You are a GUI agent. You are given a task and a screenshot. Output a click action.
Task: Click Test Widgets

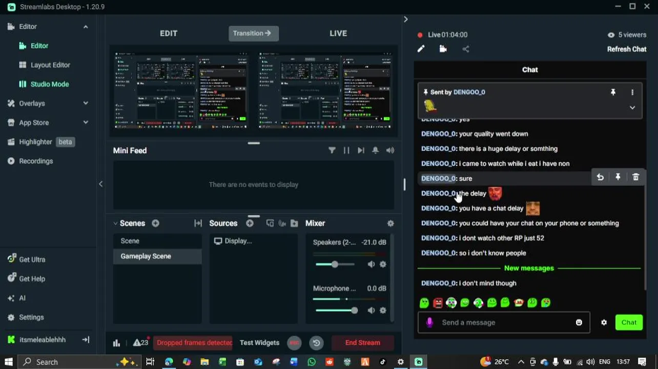pos(259,342)
